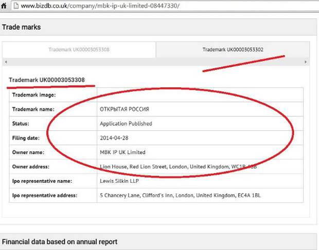Focus the bizdb.co.uk URL address field
319x250 pixels.
(x=165, y=6)
